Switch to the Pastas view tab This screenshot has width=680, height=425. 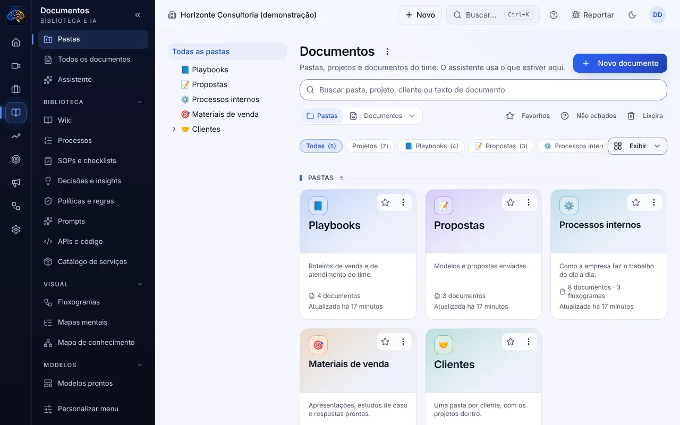point(322,116)
